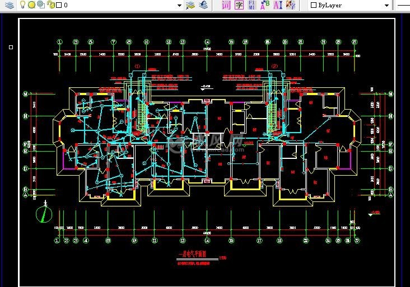Toggle layer freeze sun icon
Image resolution: width=410 pixels, height=287 pixels.
[x=32, y=5]
